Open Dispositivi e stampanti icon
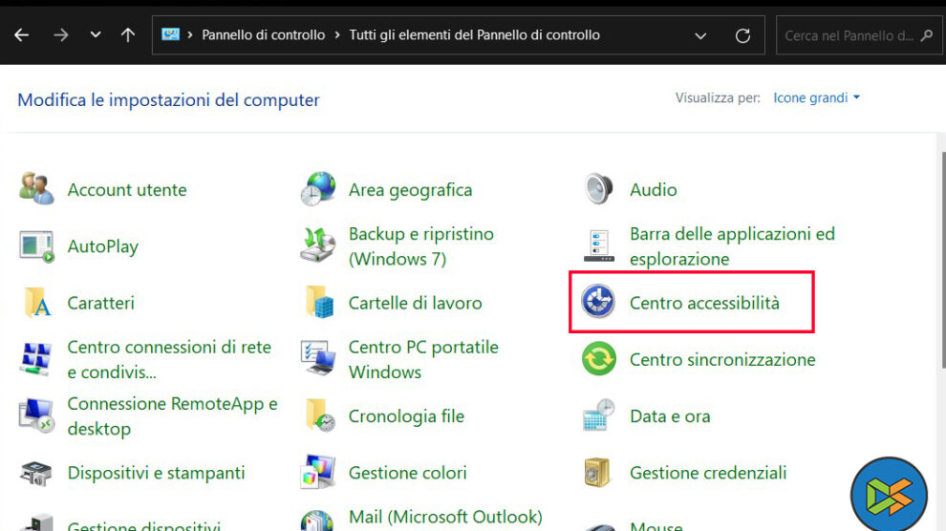Viewport: 946px width, 531px height. (x=36, y=473)
